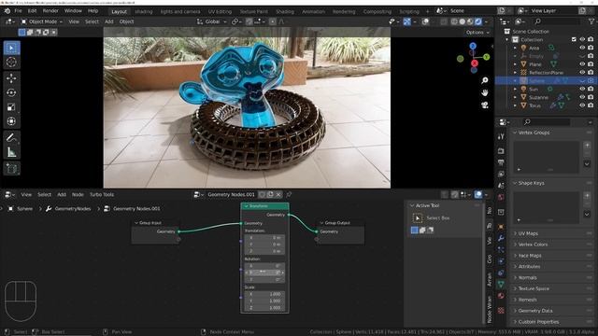Open the Object Mode dropdown
This screenshot has width=598, height=336.
[41, 21]
